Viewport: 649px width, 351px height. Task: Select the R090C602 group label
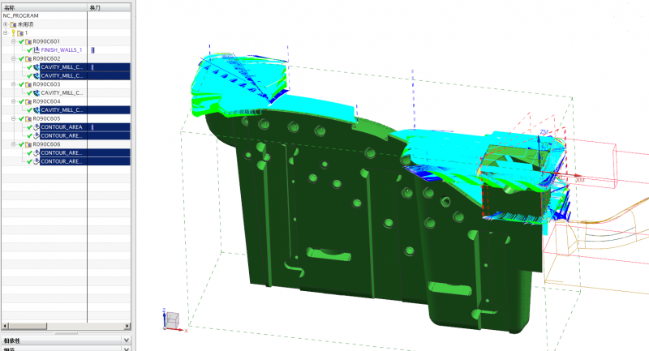(x=46, y=58)
